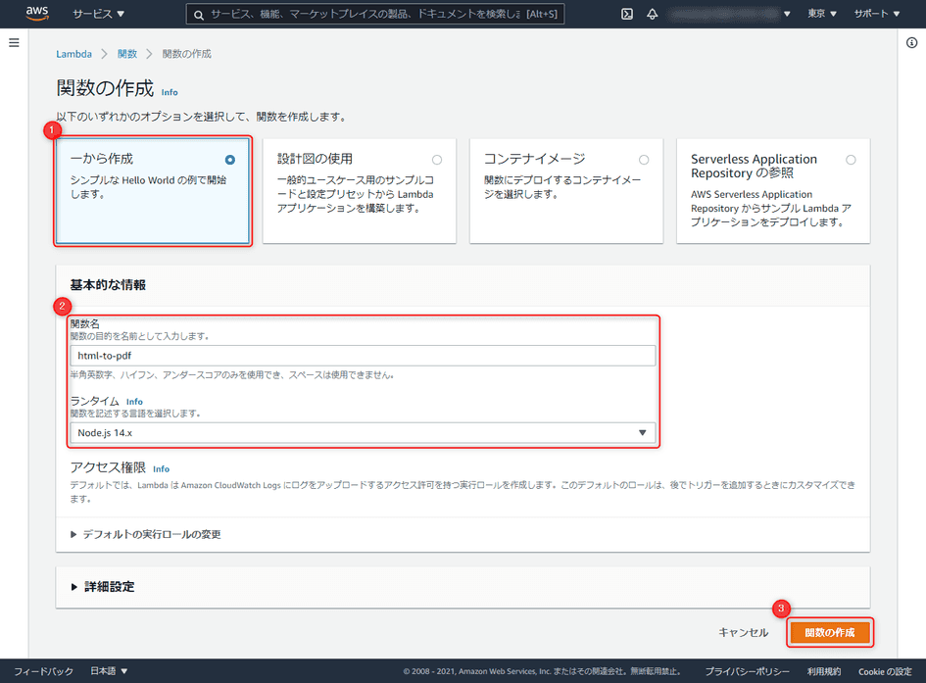This screenshot has height=683, width=926.
Task: Select the 設計図の使用 option
Action: tap(437, 159)
